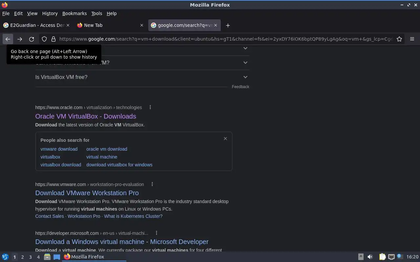Open the tracking protection shield icon

pyautogui.click(x=44, y=39)
